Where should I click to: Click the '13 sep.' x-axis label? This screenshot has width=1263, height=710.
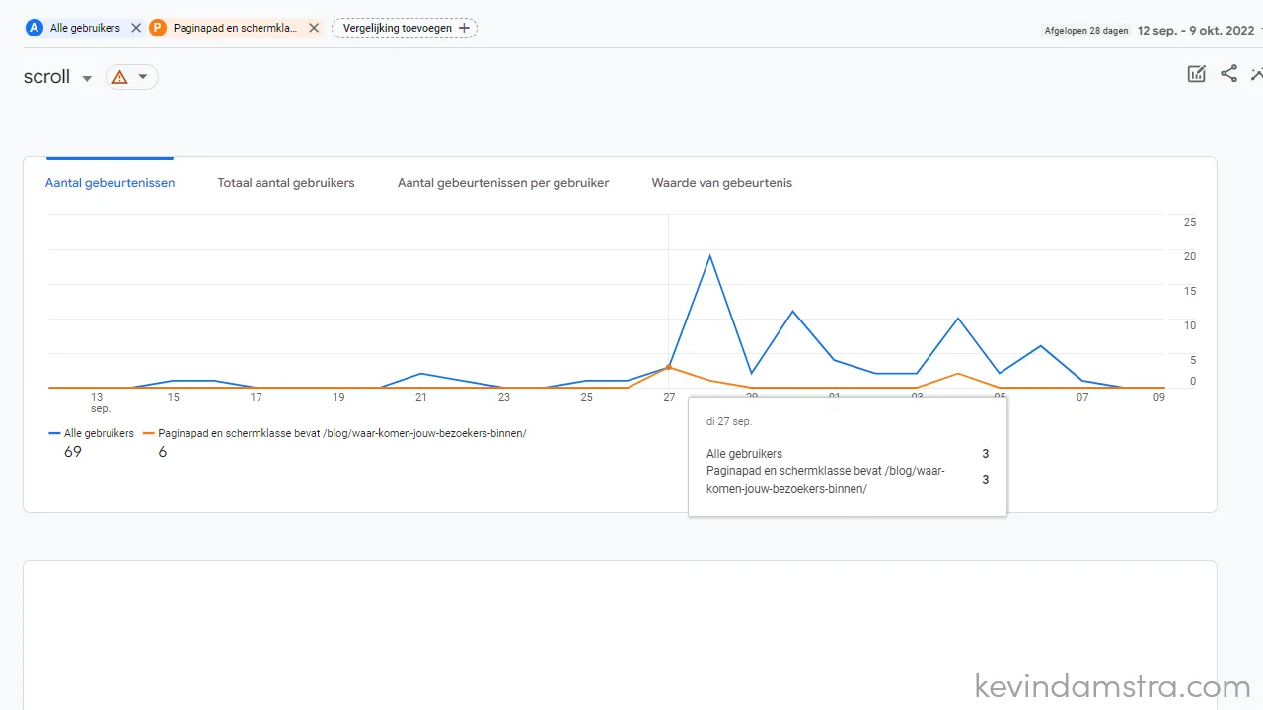click(100, 402)
